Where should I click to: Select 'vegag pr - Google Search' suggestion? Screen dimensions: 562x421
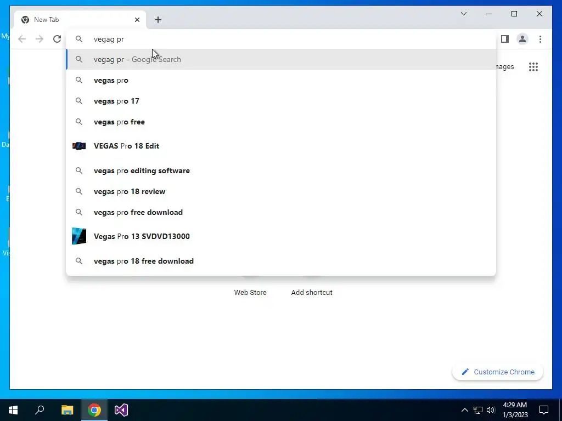click(x=281, y=59)
